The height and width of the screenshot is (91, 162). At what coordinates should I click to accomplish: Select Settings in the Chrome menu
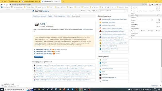tap(145, 33)
